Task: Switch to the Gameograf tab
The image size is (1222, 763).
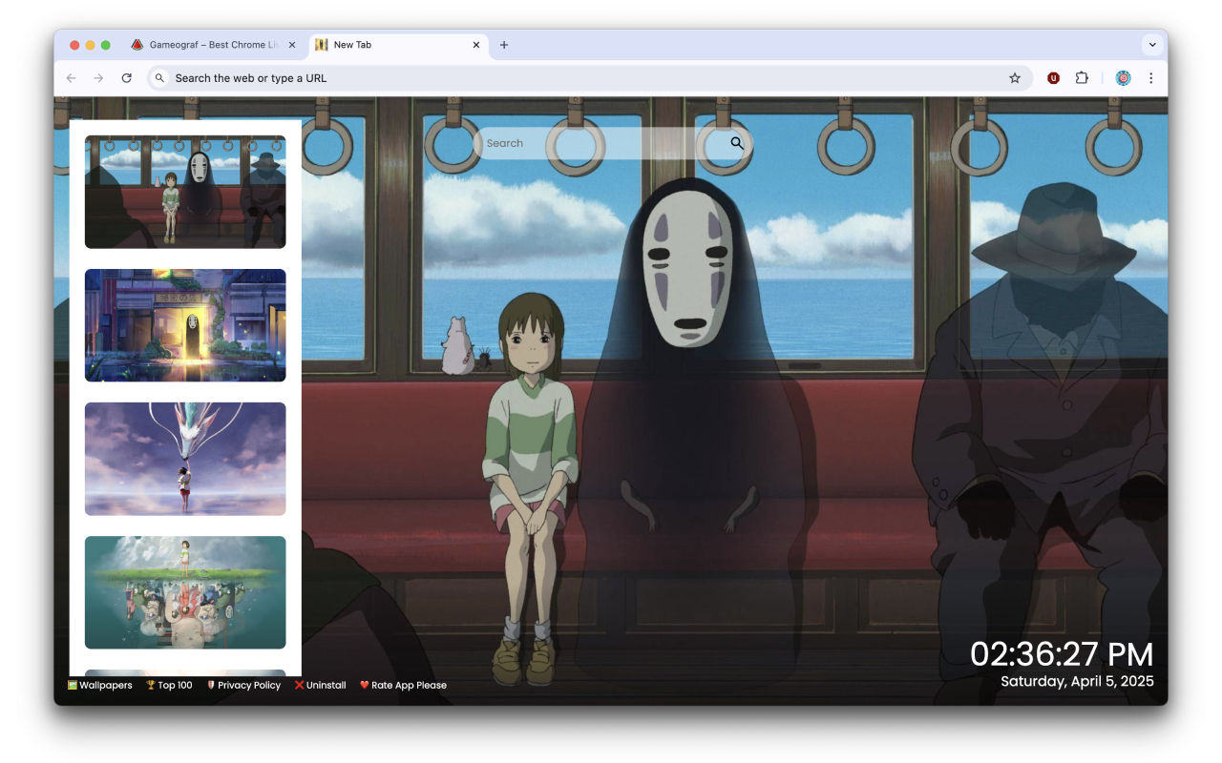Action: (x=215, y=45)
